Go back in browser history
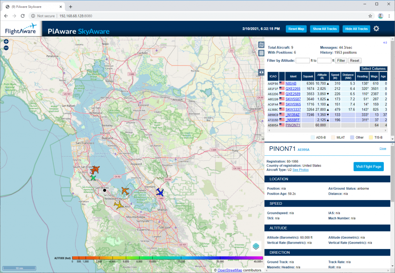The height and width of the screenshot is (273, 395). [x=6, y=16]
